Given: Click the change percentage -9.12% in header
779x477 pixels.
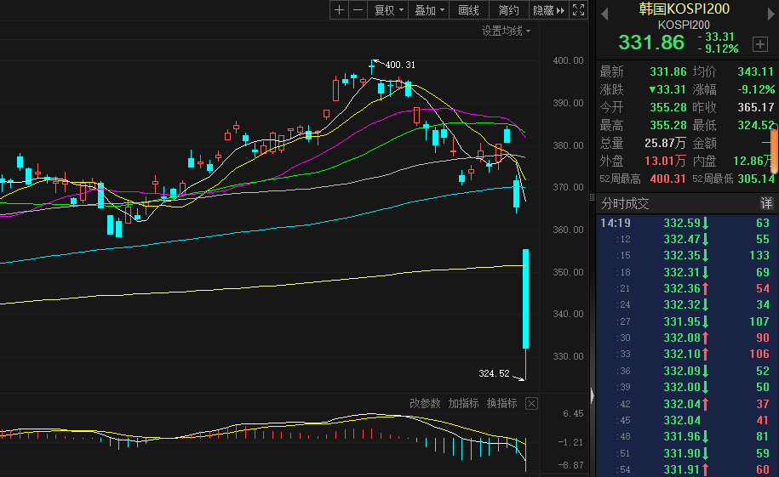Looking at the screenshot, I should pos(718,48).
